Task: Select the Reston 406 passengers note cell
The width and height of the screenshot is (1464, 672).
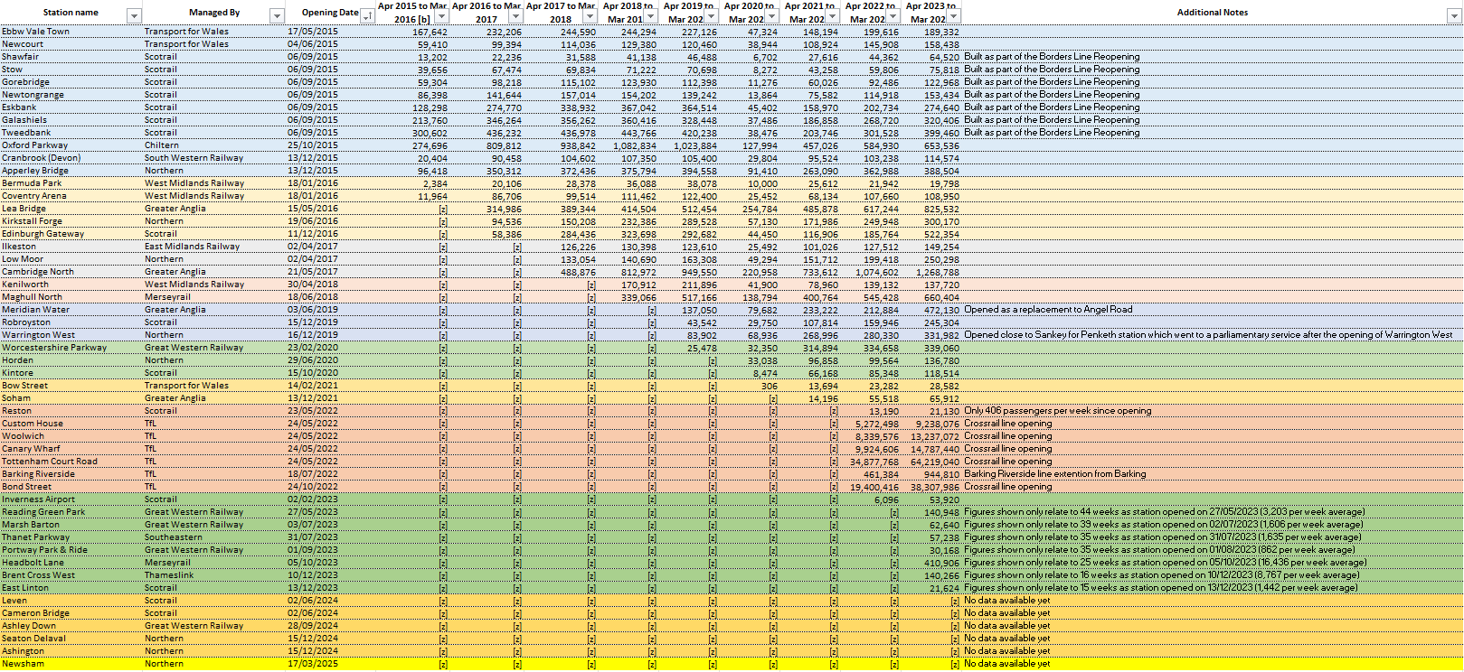Action: pyautogui.click(x=1057, y=411)
